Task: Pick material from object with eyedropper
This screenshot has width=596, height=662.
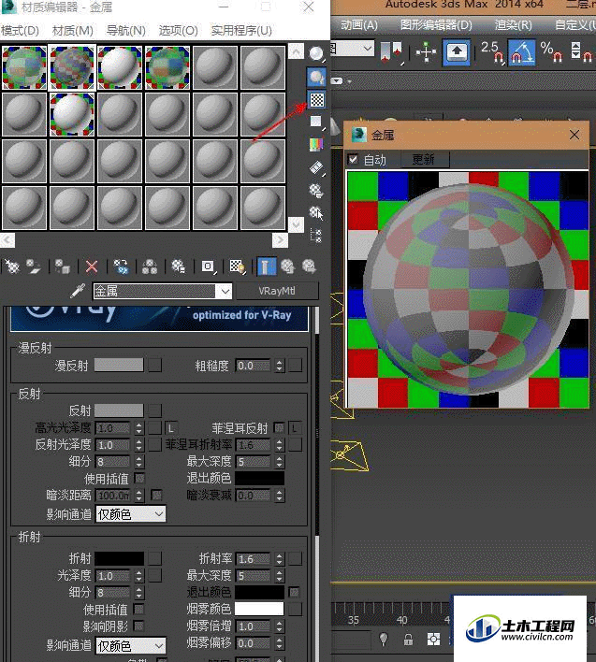Action: [78, 291]
